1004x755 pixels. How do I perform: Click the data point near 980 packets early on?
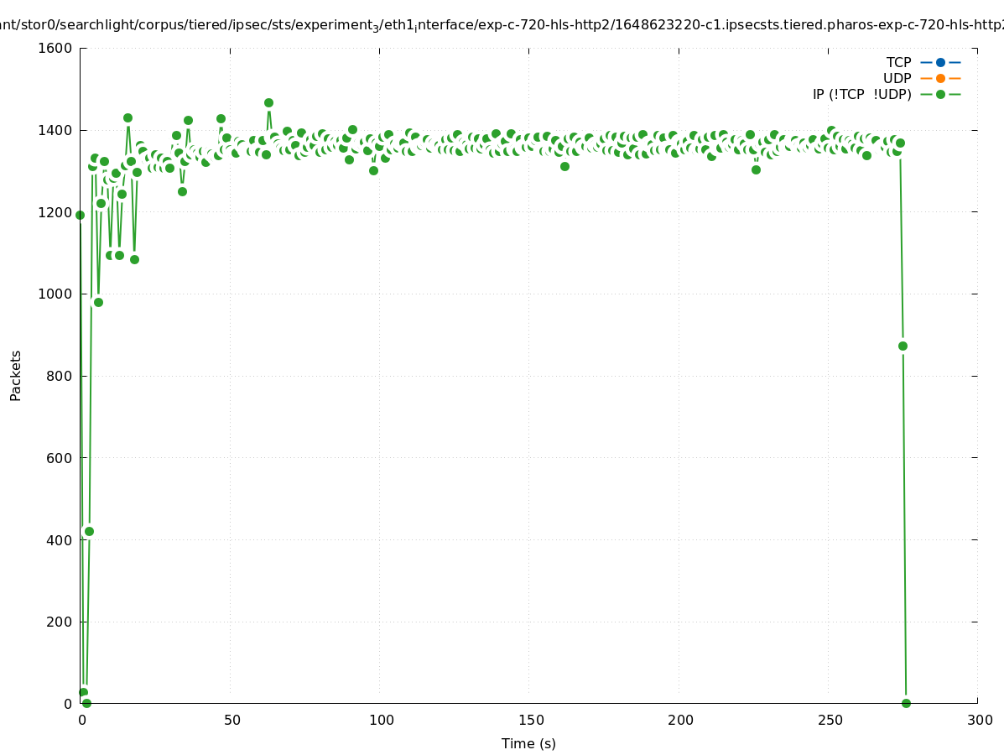pyautogui.click(x=98, y=302)
